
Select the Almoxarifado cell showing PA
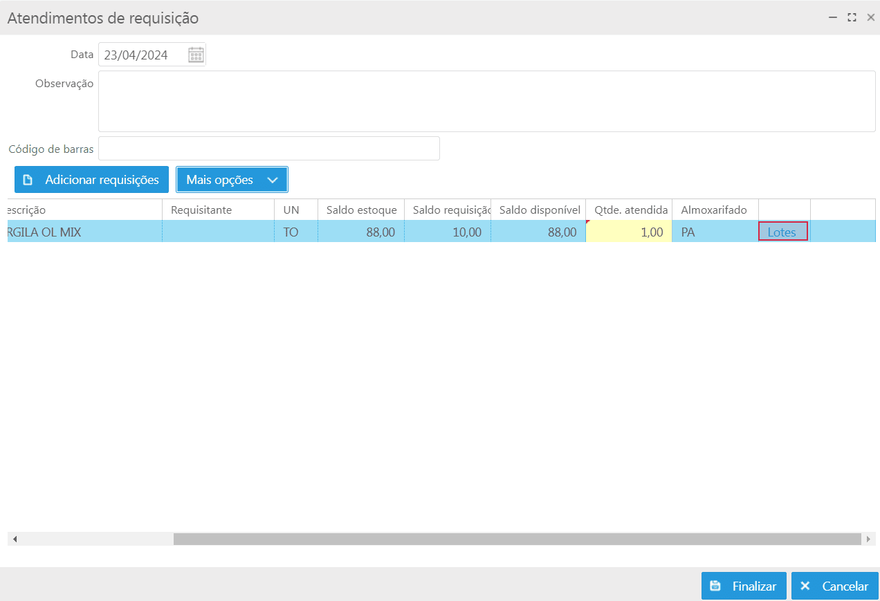tap(715, 232)
